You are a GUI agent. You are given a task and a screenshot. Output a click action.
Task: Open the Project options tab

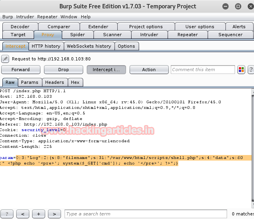point(146,27)
